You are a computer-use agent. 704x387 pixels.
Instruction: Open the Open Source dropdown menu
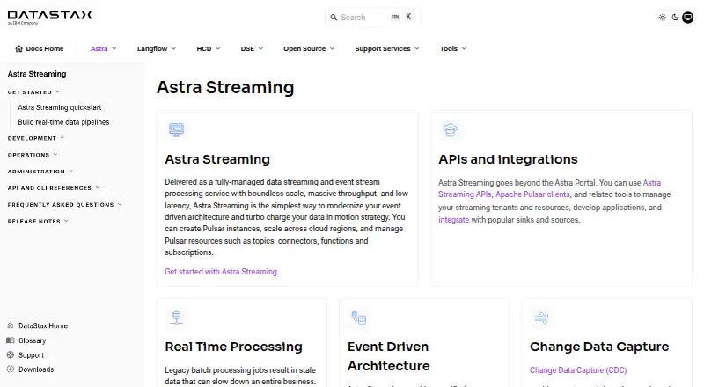[309, 48]
